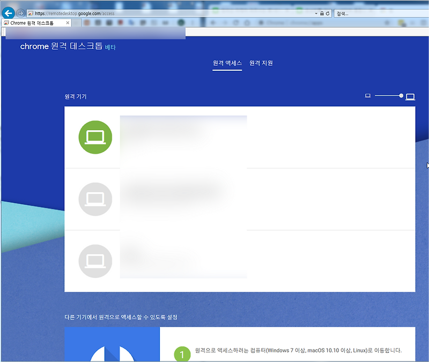Select the second gray offline laptop device

click(x=95, y=199)
